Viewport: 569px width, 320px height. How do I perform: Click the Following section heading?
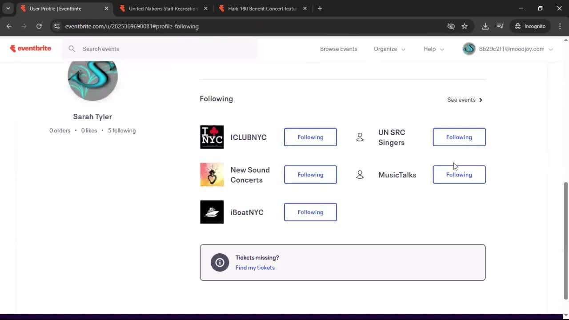[216, 99]
